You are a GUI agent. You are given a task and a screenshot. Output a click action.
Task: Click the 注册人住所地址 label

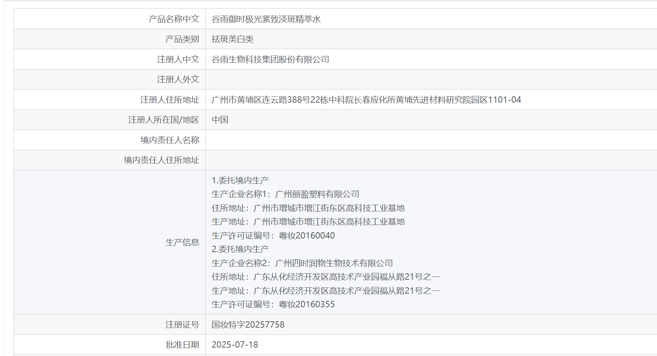pyautogui.click(x=169, y=100)
